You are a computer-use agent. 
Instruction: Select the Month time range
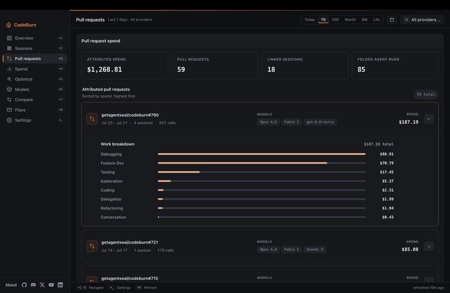click(350, 20)
